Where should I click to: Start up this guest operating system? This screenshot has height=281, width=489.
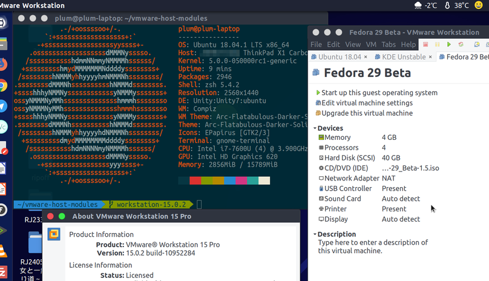[x=379, y=93]
